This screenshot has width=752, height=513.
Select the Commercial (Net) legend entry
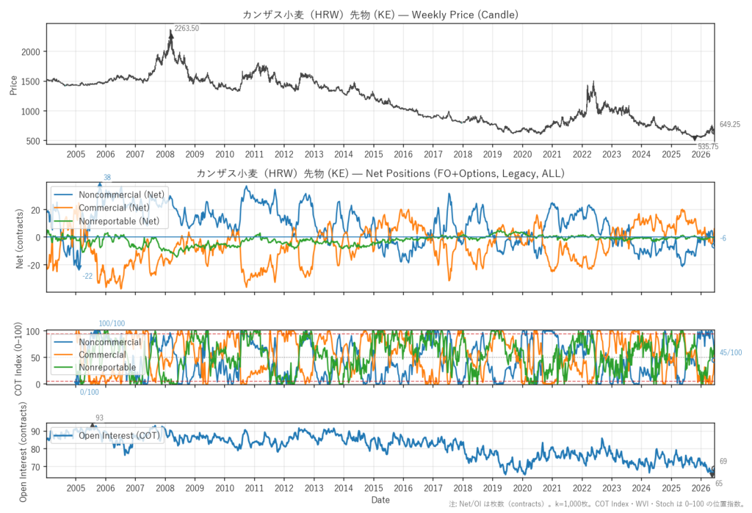101,208
